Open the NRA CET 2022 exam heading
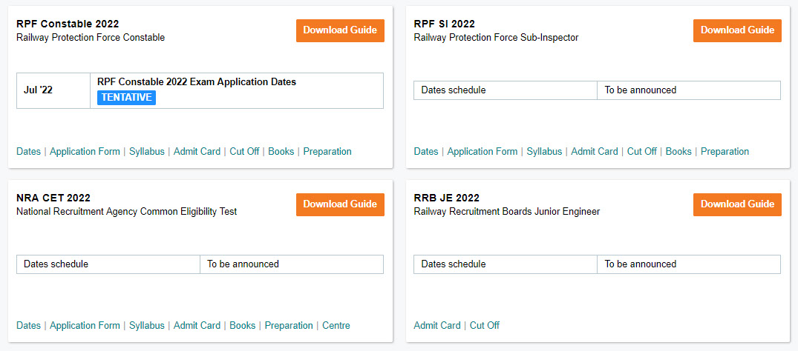The width and height of the screenshot is (798, 351). (x=53, y=198)
